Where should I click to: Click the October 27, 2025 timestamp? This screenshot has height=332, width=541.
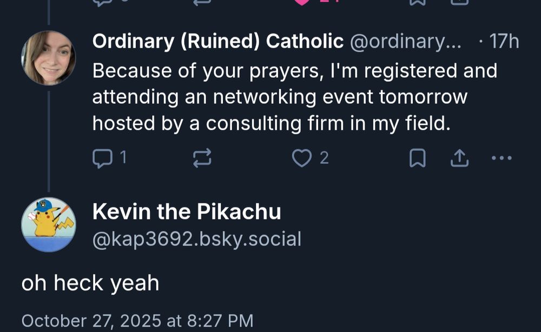[x=137, y=320]
